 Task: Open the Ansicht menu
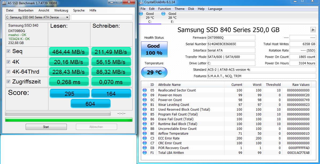point(44,10)
